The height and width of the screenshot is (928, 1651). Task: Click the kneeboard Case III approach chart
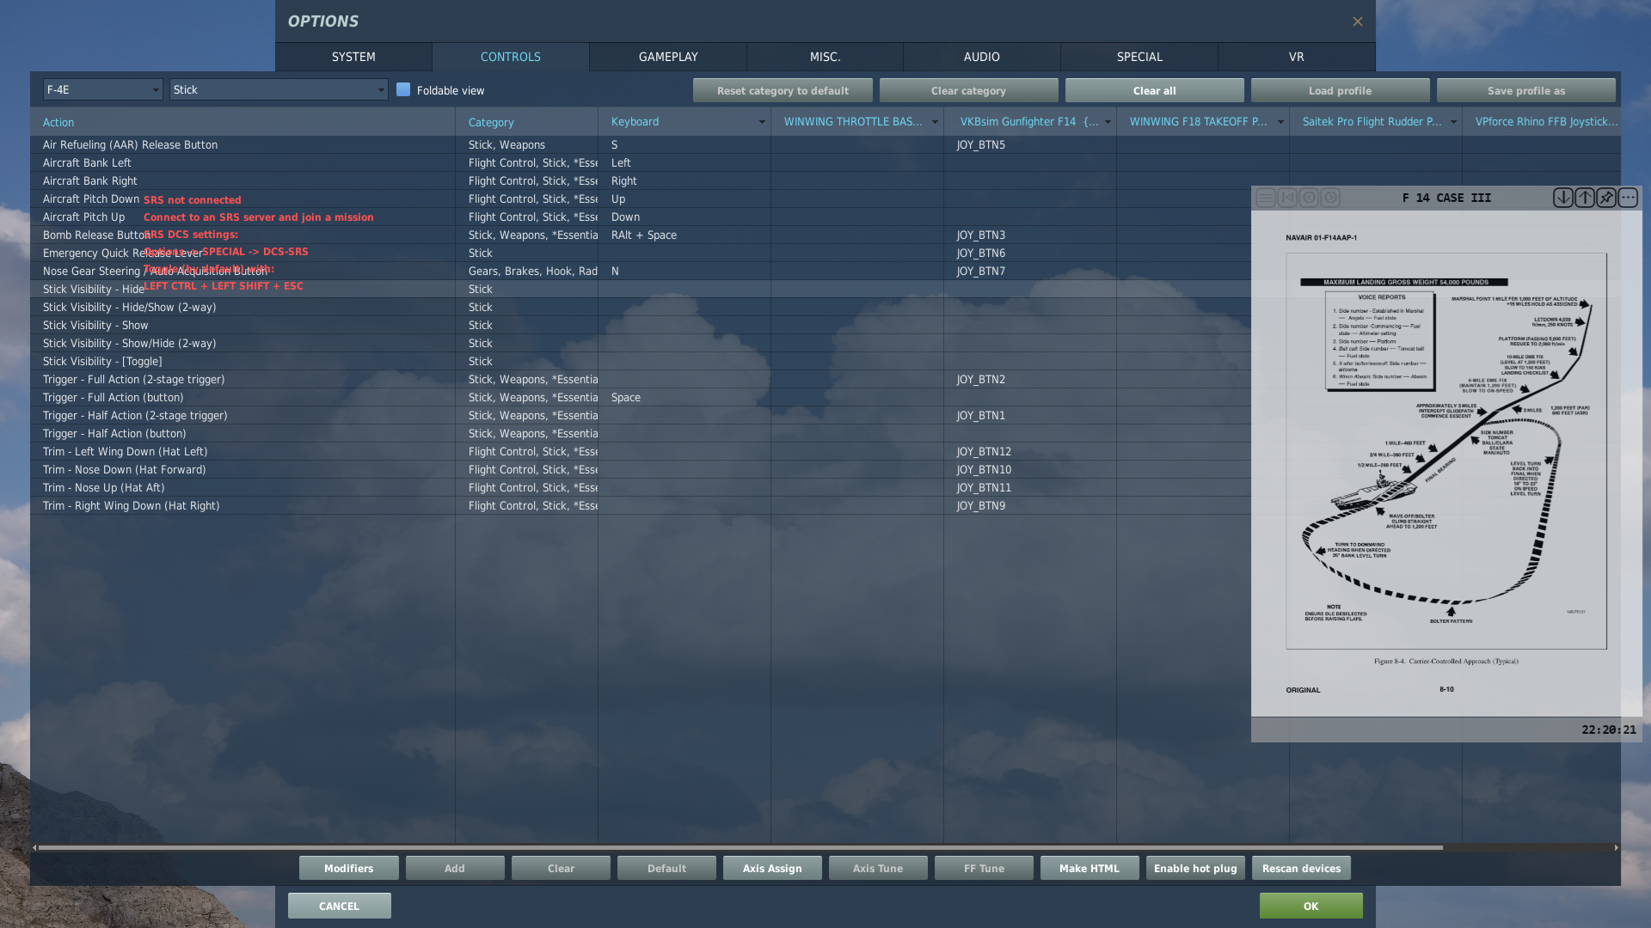tap(1446, 464)
